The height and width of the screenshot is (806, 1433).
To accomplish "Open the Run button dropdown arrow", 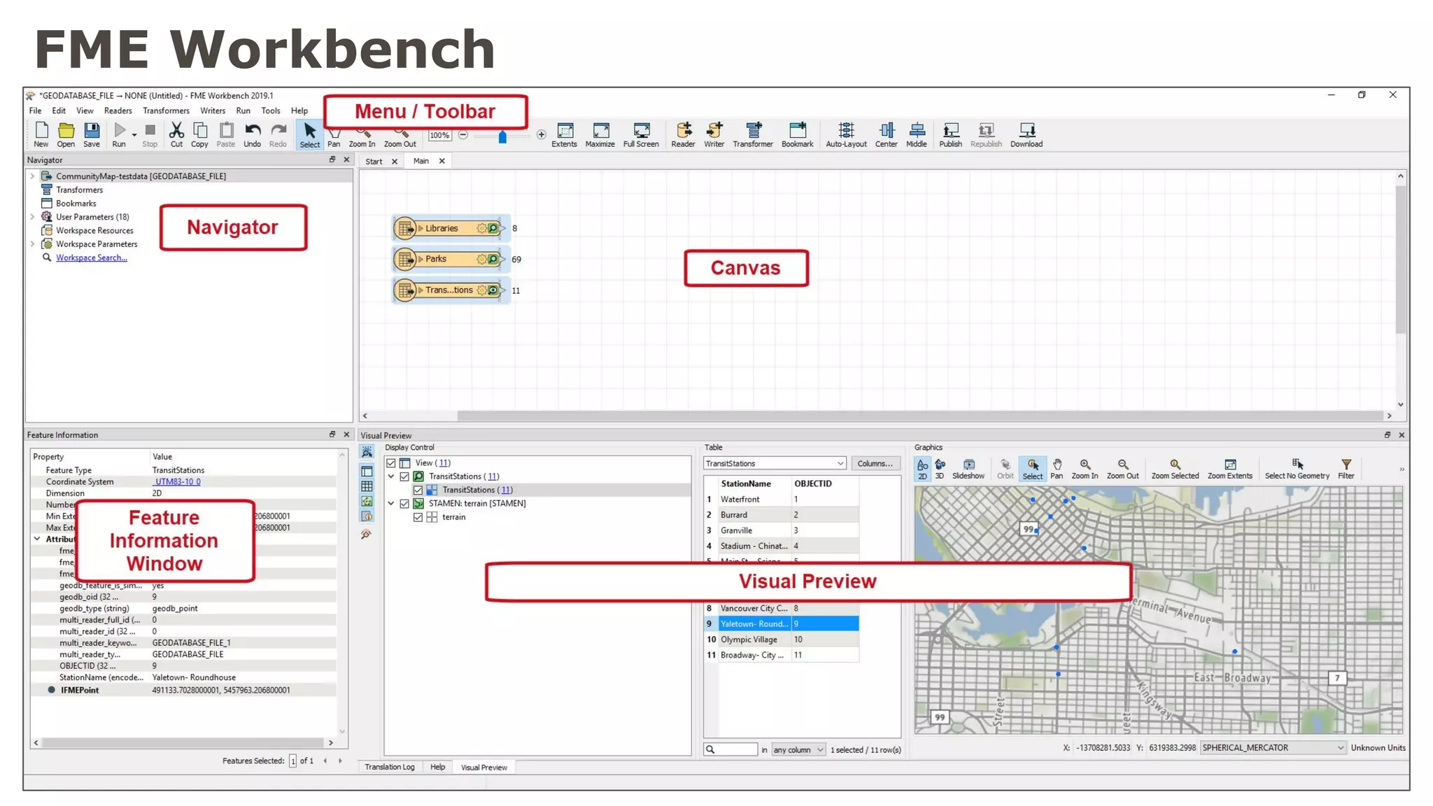I will click(x=134, y=135).
